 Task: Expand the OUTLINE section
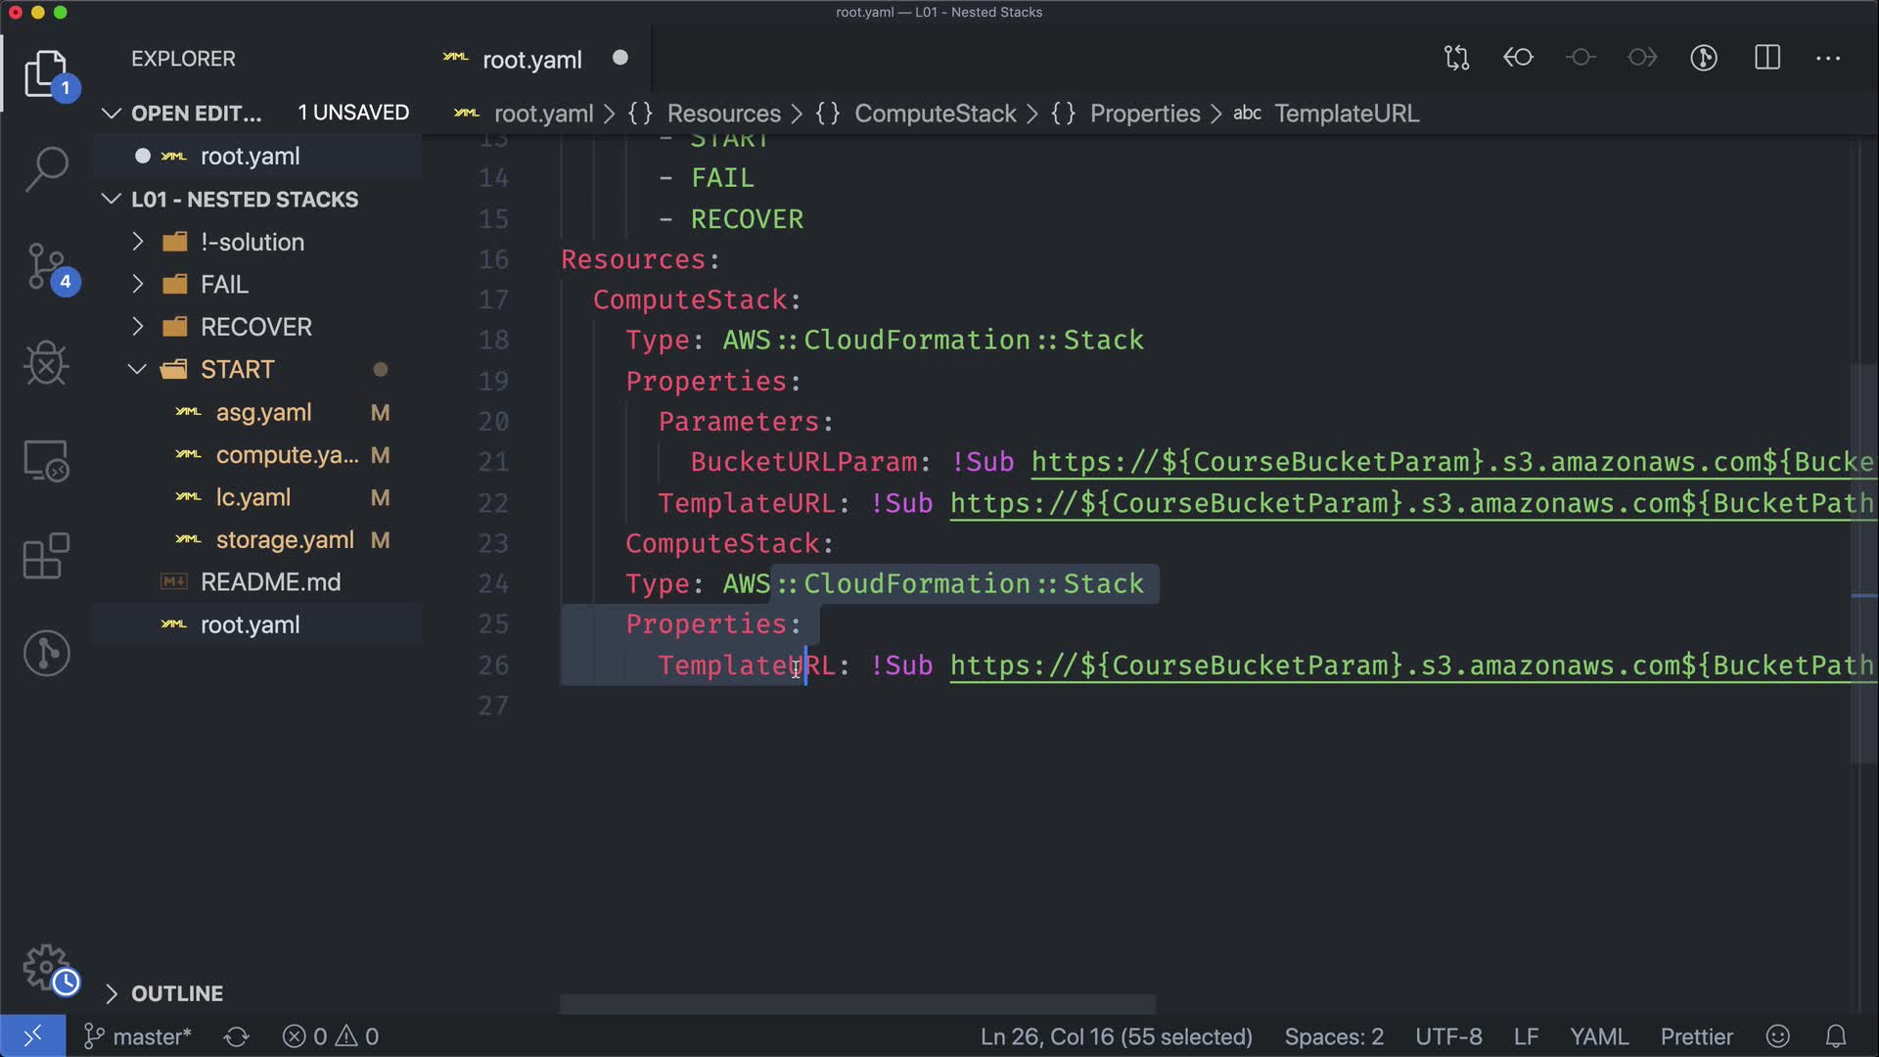176,993
